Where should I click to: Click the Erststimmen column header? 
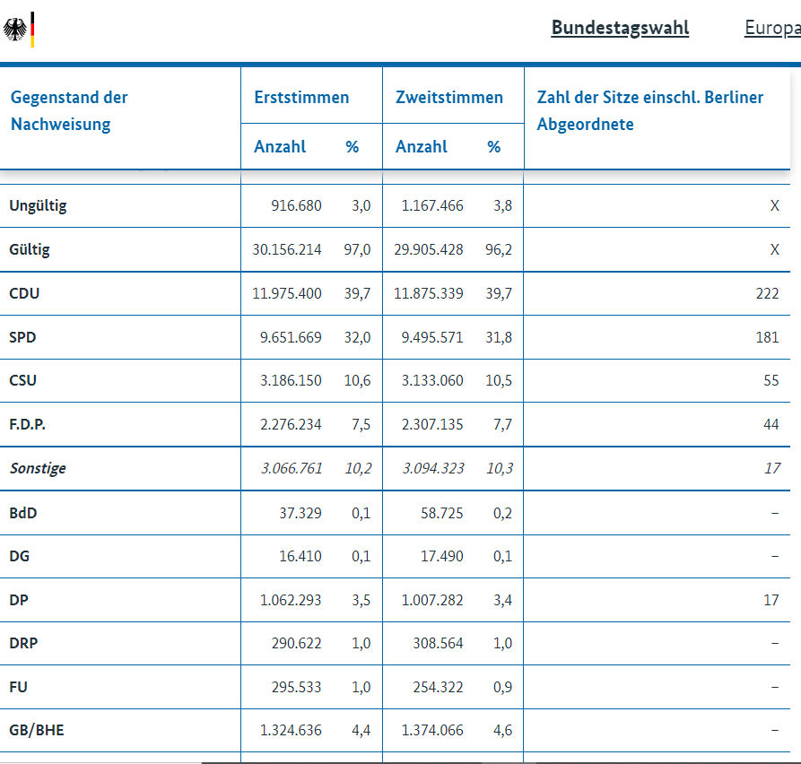(301, 97)
